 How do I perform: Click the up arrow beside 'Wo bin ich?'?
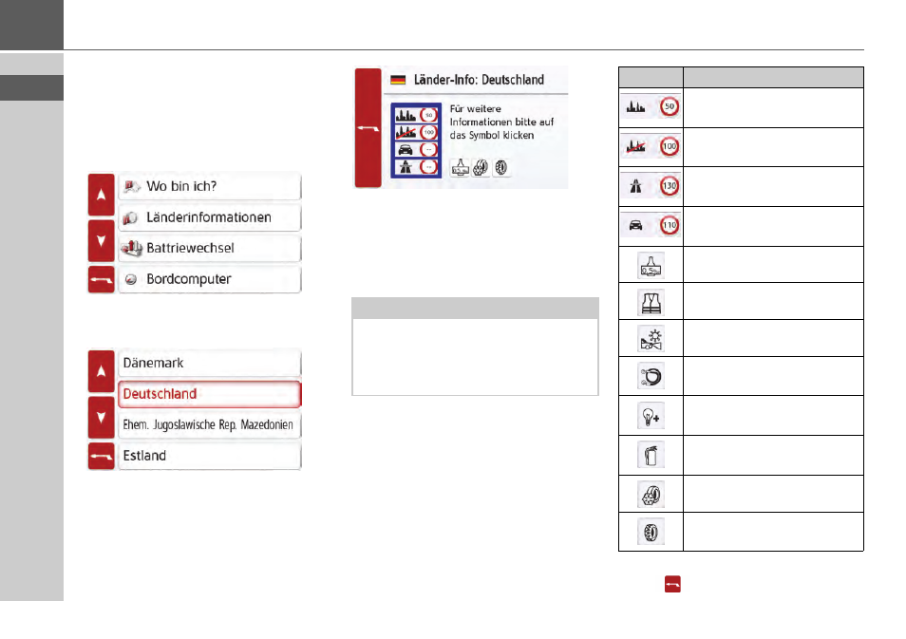[101, 195]
